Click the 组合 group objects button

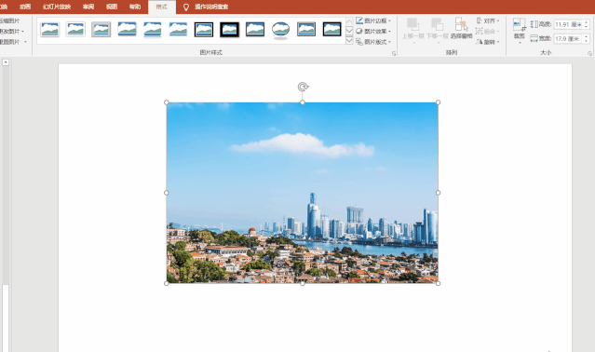[488, 31]
